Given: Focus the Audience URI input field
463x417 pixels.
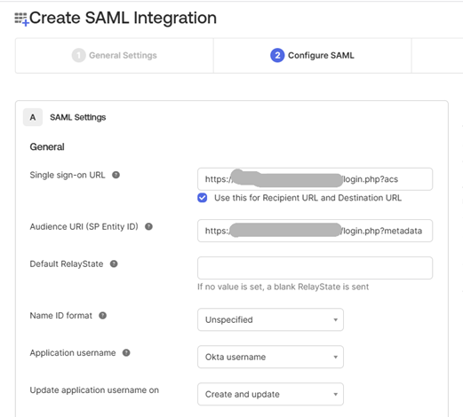Looking at the screenshot, I should [315, 231].
